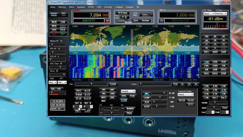Click the Center pan button

[x=113, y=84]
